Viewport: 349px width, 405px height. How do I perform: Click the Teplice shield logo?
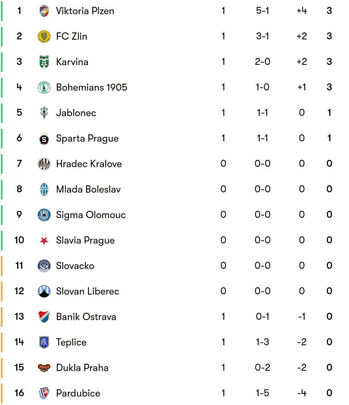(x=44, y=342)
